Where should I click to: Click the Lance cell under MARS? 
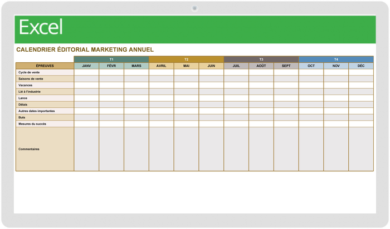point(136,98)
